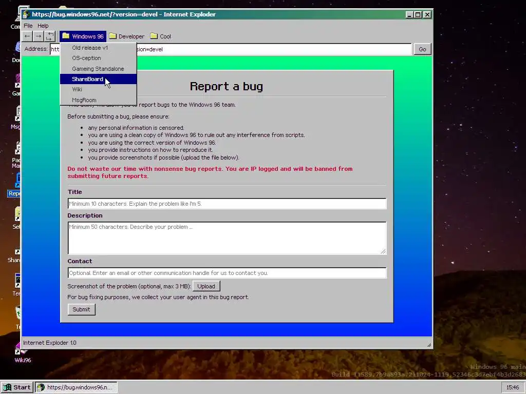
Task: Minimize the Internet Exploder window
Action: (409, 14)
